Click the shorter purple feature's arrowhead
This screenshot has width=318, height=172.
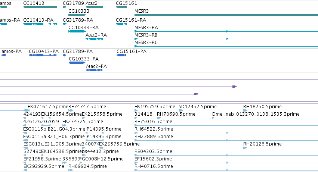[x=196, y=94]
